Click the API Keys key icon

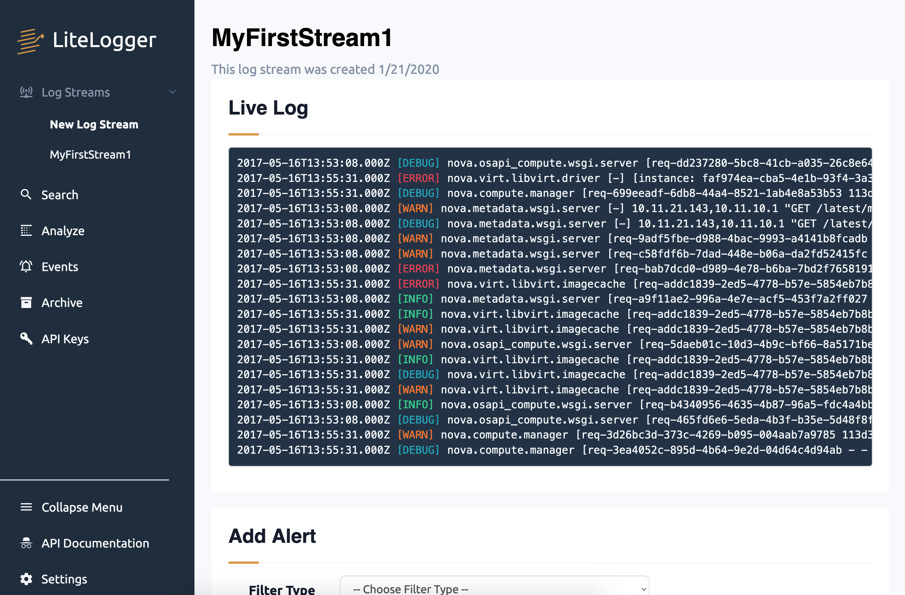(x=26, y=338)
